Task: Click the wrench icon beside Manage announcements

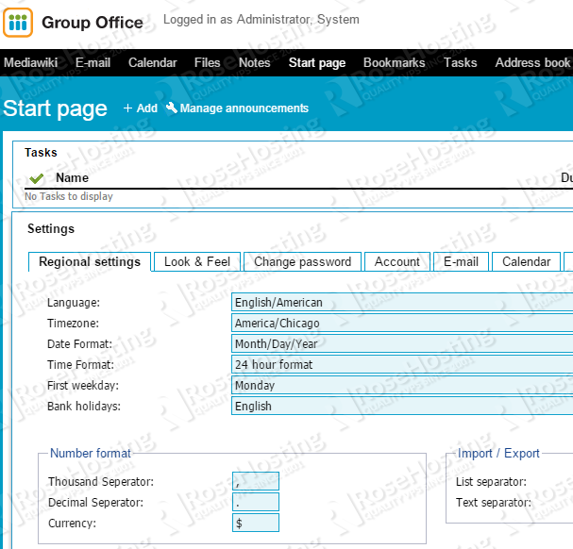Action: click(x=172, y=108)
